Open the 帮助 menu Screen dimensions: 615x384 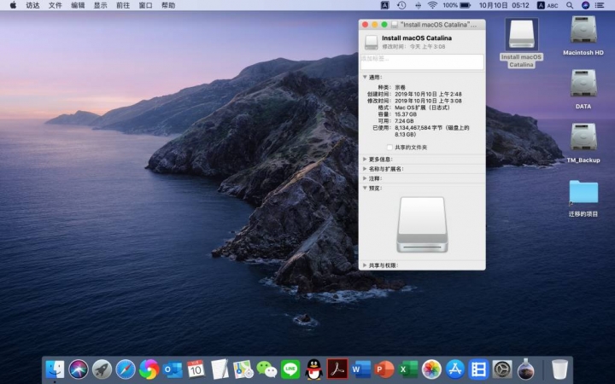pyautogui.click(x=168, y=5)
